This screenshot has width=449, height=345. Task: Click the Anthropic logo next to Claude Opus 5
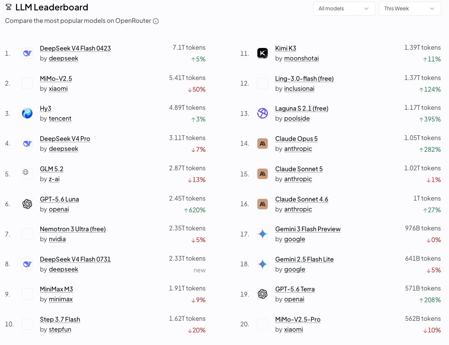click(x=263, y=144)
